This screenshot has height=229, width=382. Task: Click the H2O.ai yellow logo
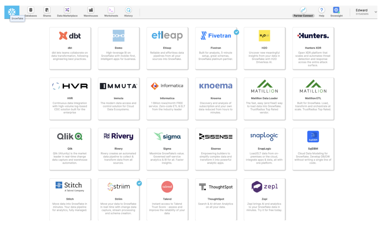point(264,35)
